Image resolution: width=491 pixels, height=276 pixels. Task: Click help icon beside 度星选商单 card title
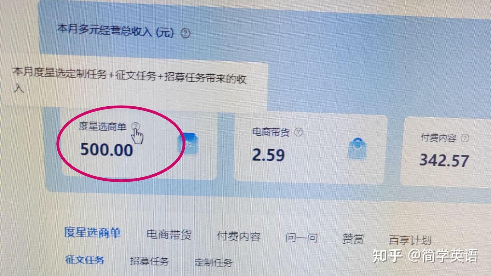(x=136, y=126)
